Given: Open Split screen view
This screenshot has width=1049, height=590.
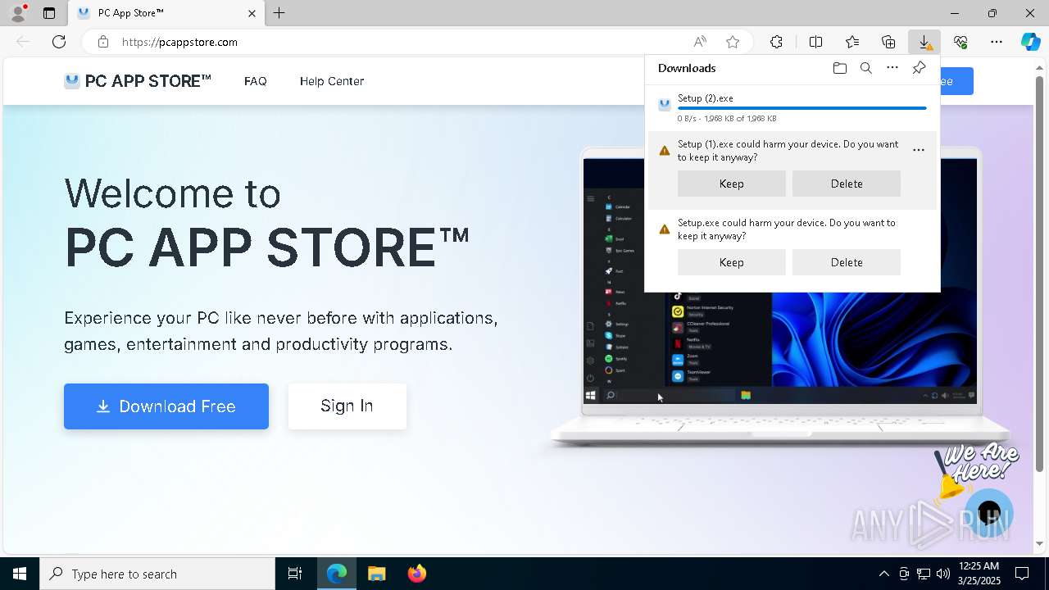Looking at the screenshot, I should (815, 42).
